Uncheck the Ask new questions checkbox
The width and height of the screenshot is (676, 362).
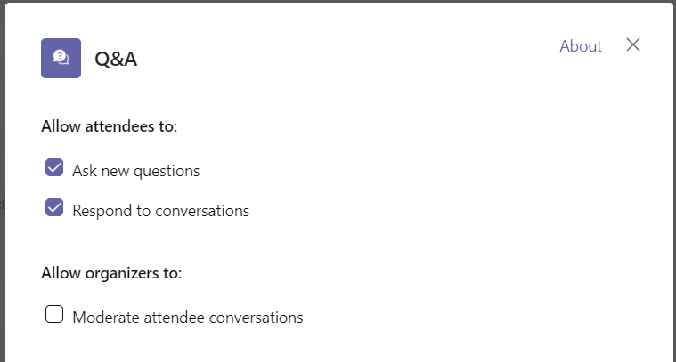pyautogui.click(x=54, y=168)
